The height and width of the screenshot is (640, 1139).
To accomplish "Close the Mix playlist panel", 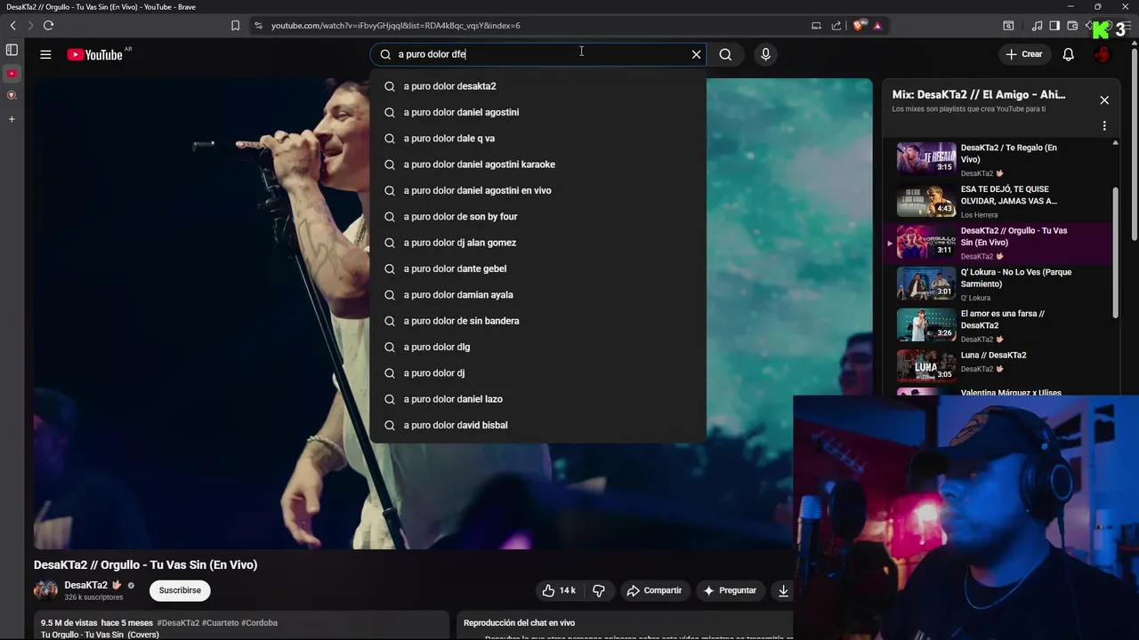I will [1104, 100].
